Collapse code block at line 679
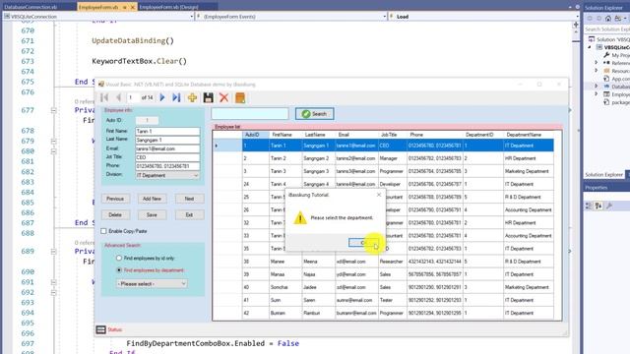This screenshot has width=630, height=354. (53, 142)
